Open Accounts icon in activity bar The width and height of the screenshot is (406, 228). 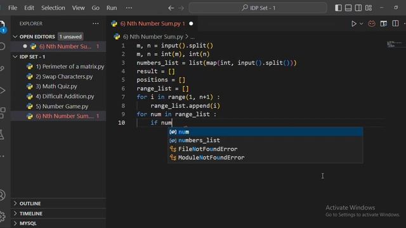[3, 195]
